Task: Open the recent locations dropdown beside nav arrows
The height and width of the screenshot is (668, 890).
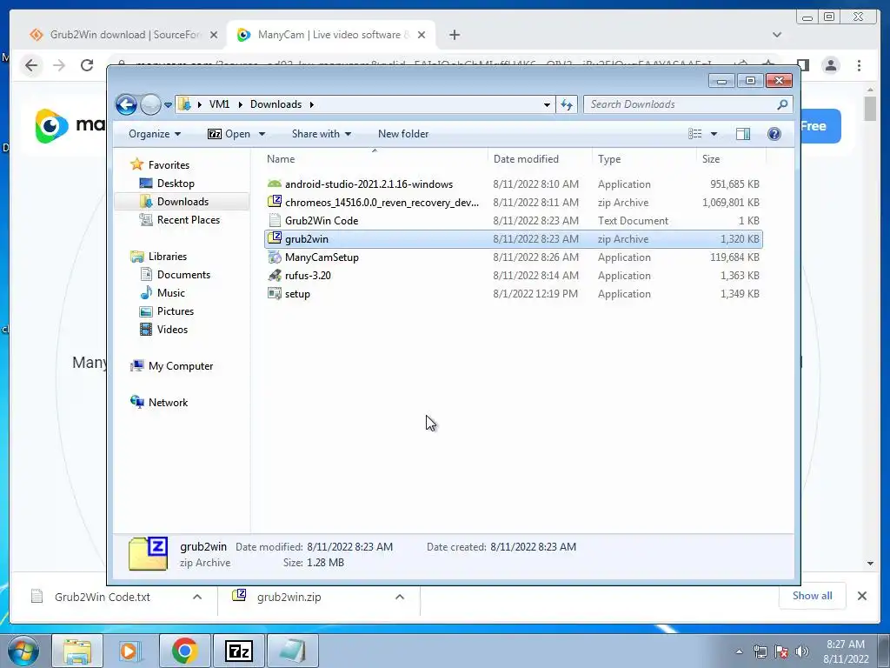Action: coord(168,105)
